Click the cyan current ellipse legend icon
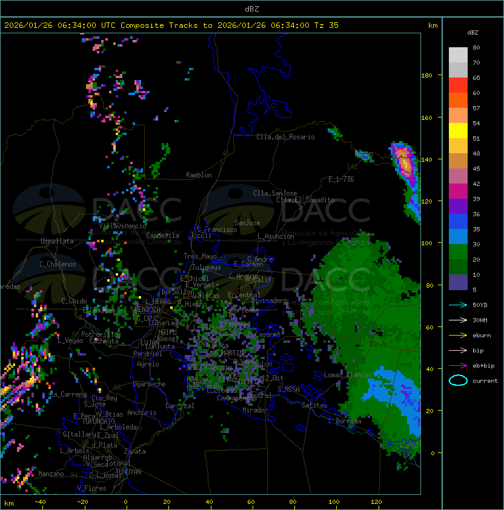This screenshot has height=510, width=504. coord(458,380)
